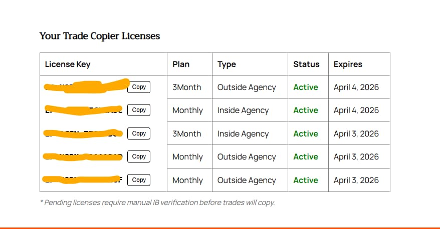The height and width of the screenshot is (229, 440).
Task: Click the Type column header
Action: [x=227, y=64]
